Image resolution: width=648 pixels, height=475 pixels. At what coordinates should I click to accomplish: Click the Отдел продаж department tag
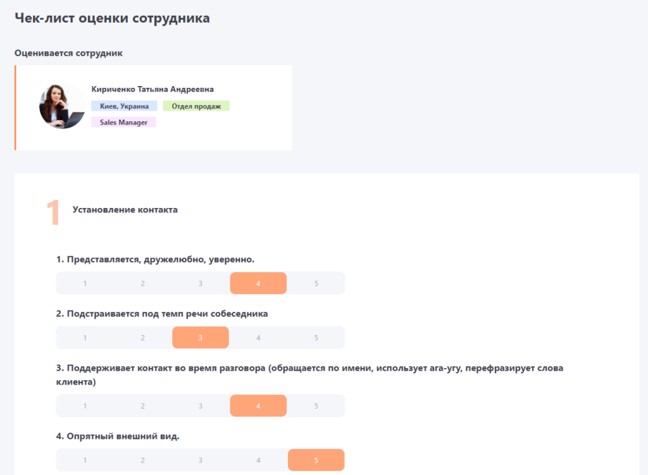[196, 106]
